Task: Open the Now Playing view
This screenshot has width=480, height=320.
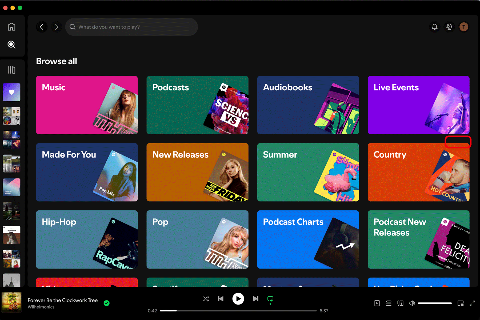Action: tap(377, 303)
